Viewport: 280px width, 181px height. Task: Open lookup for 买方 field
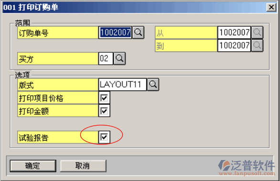point(119,59)
